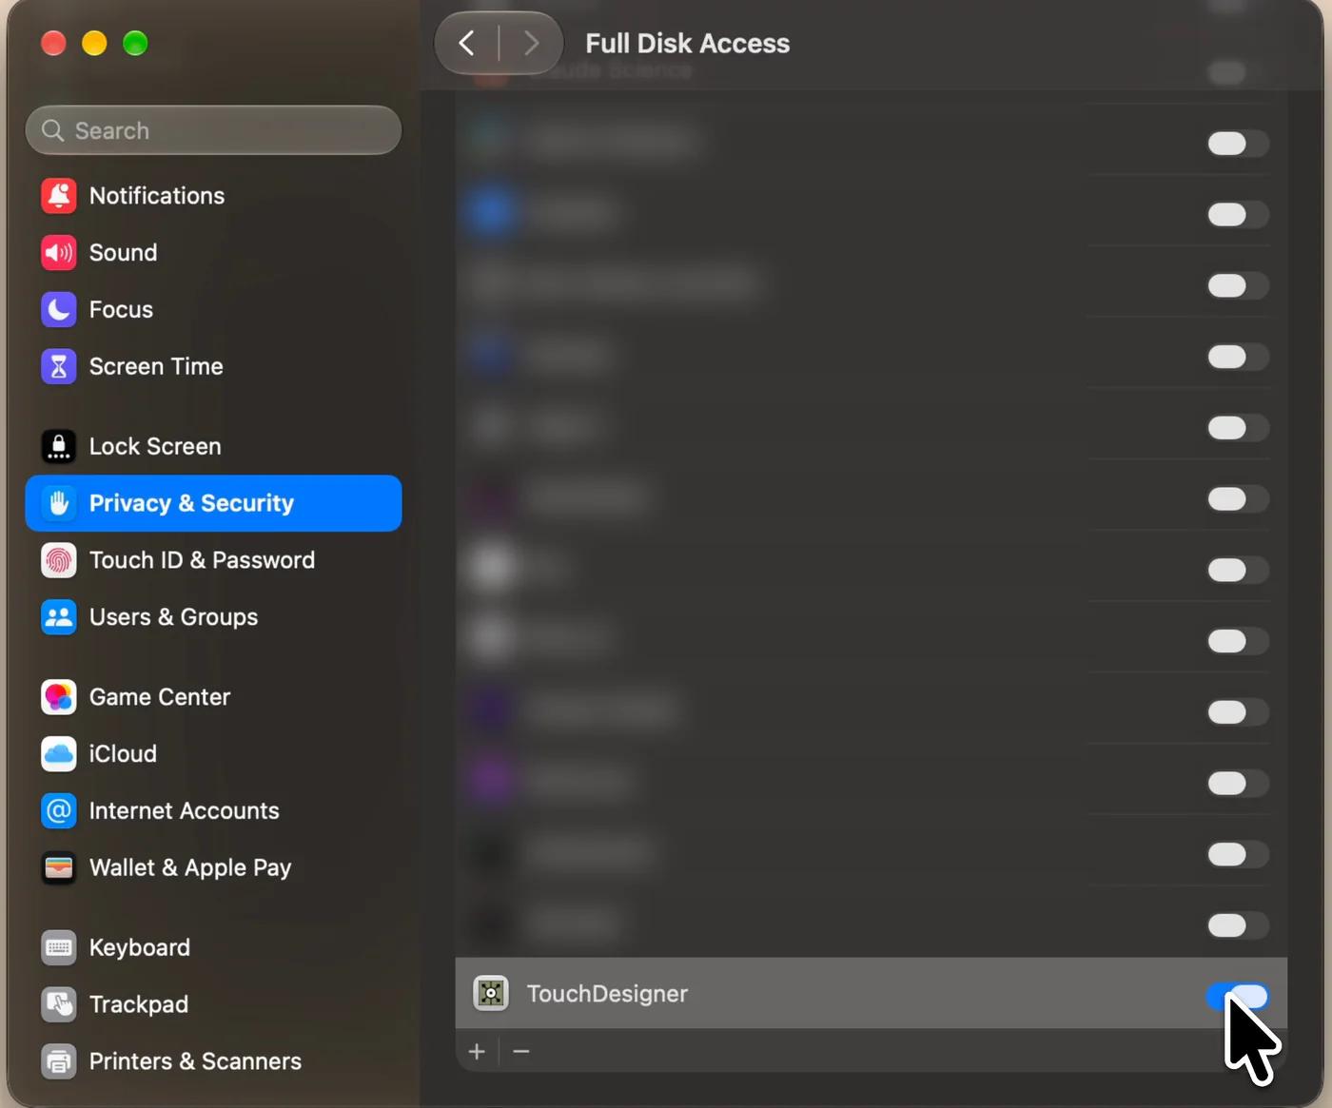Click the Focus moon icon

tap(59, 310)
